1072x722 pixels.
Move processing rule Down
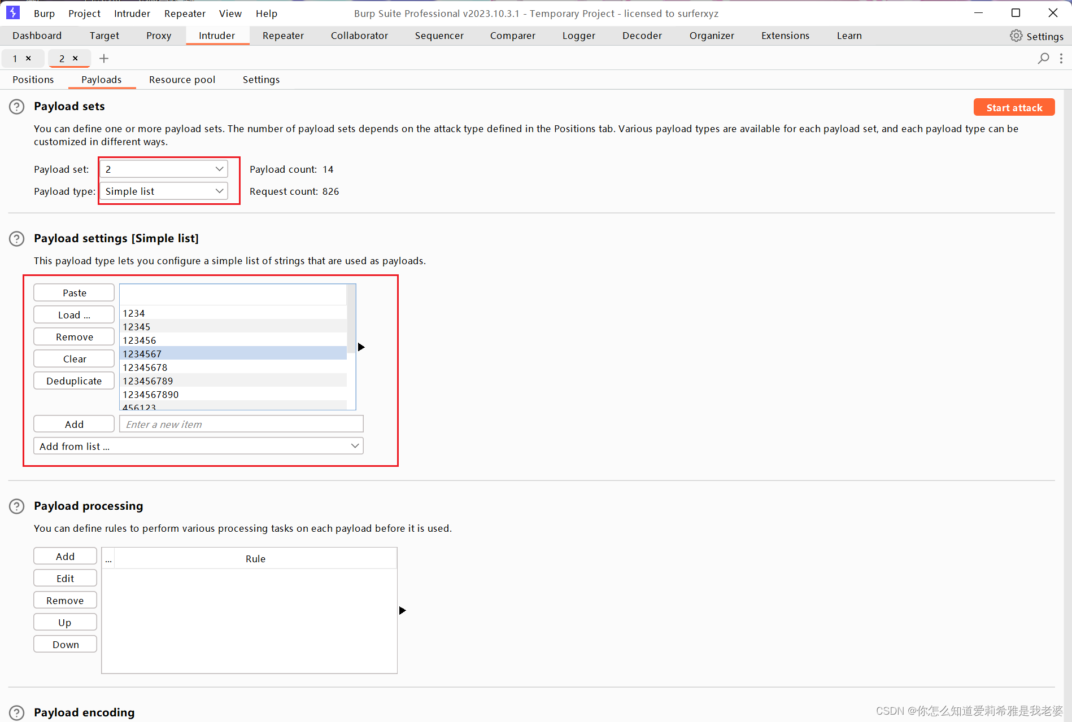click(65, 644)
